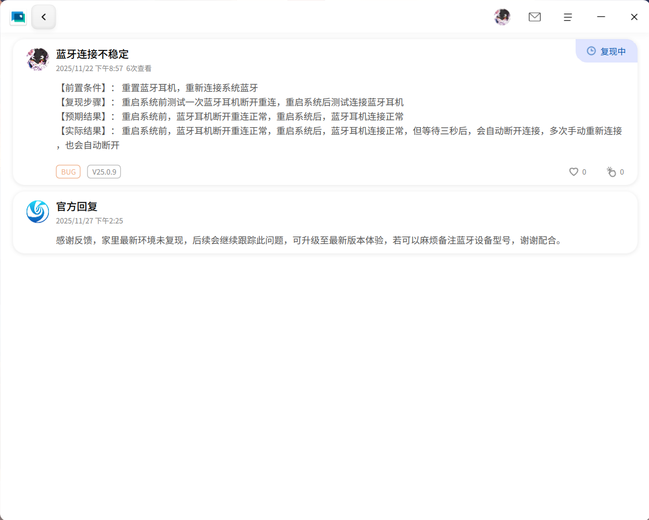Screen dimensions: 649x520
Task: Minimize the window
Action: click(x=601, y=17)
